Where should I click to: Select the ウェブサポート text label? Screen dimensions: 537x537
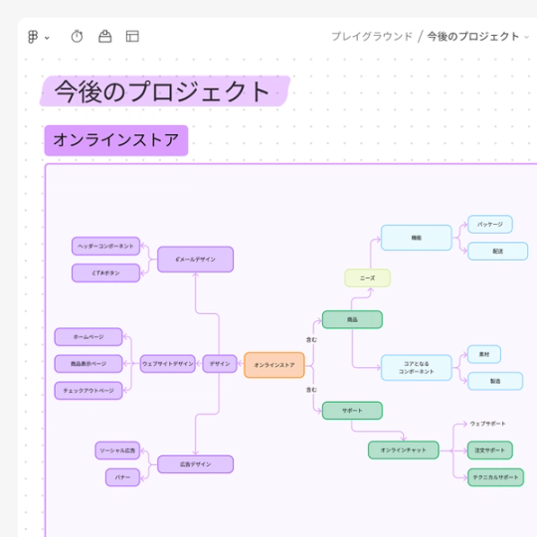pyautogui.click(x=487, y=424)
